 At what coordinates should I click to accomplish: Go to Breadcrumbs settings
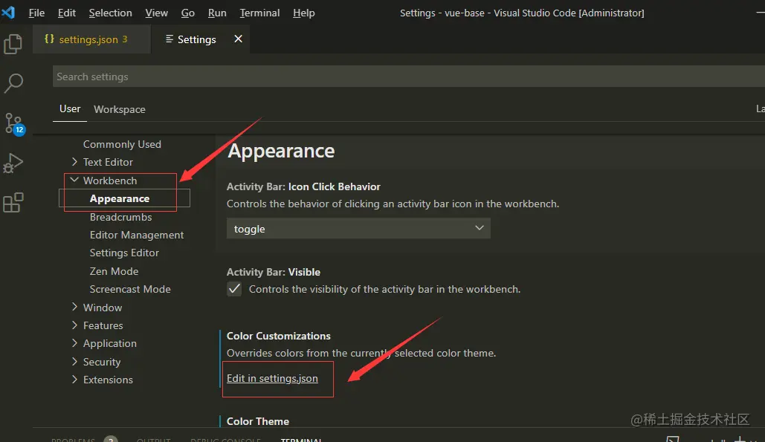tap(120, 217)
